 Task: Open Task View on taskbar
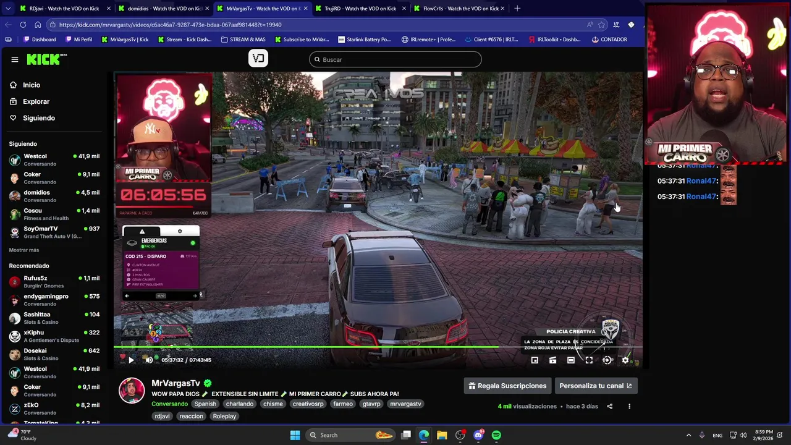click(x=406, y=435)
